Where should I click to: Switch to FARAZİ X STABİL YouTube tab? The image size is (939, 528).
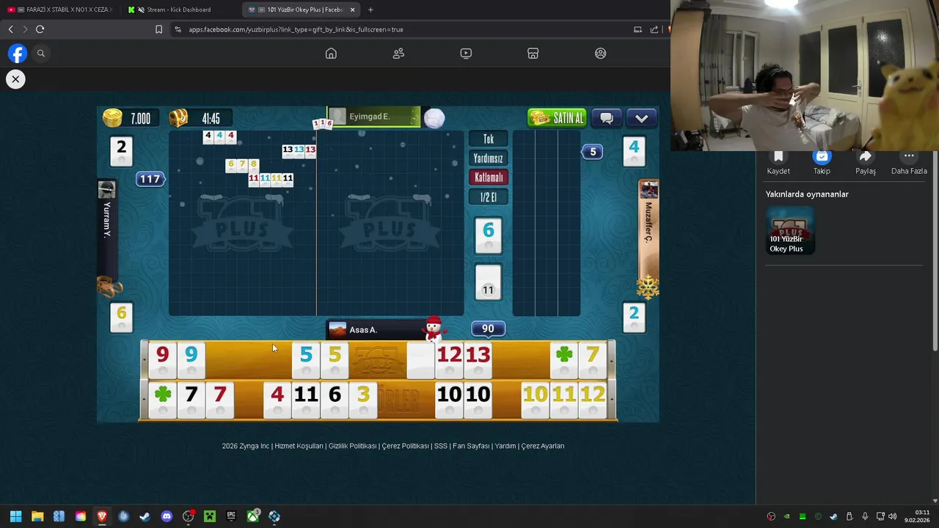click(x=60, y=10)
